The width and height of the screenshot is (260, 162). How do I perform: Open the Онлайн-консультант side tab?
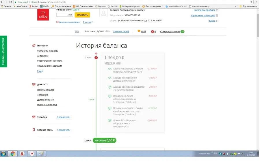pos(3,52)
